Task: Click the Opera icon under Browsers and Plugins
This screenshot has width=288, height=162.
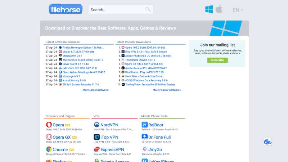Action: [x=49, y=125]
